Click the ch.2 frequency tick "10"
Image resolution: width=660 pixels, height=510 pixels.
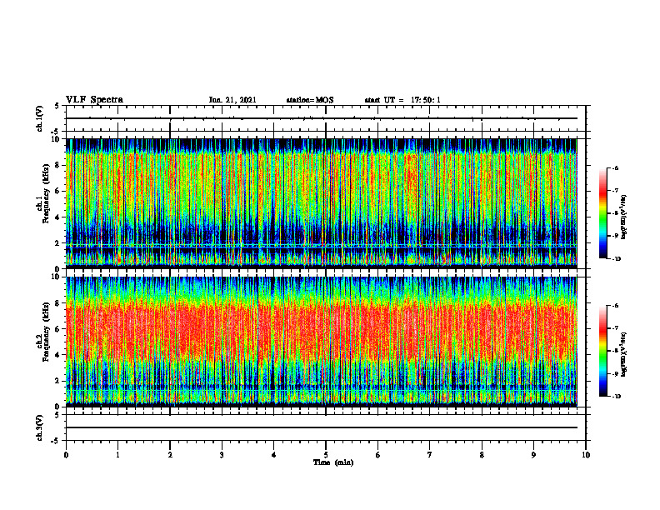(x=57, y=277)
